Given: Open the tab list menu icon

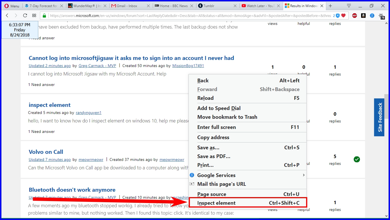Looking at the screenshot, I should tap(349, 6).
